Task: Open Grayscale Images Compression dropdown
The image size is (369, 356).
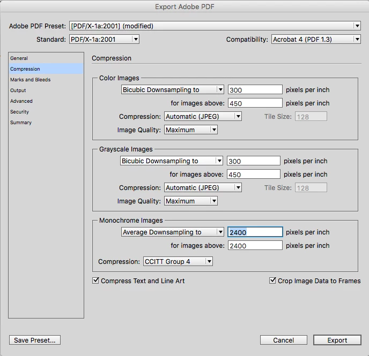Action: pyautogui.click(x=203, y=187)
